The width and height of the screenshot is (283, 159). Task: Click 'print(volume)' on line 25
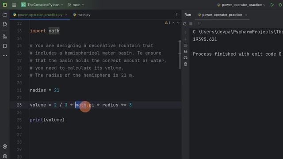(x=47, y=120)
